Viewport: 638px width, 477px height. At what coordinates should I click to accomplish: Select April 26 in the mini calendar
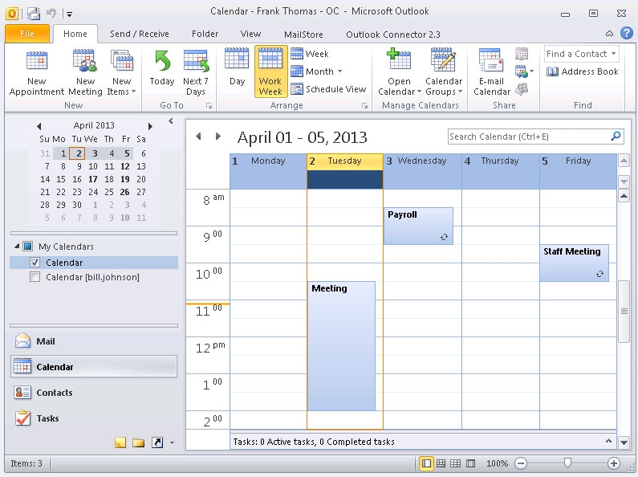click(125, 192)
